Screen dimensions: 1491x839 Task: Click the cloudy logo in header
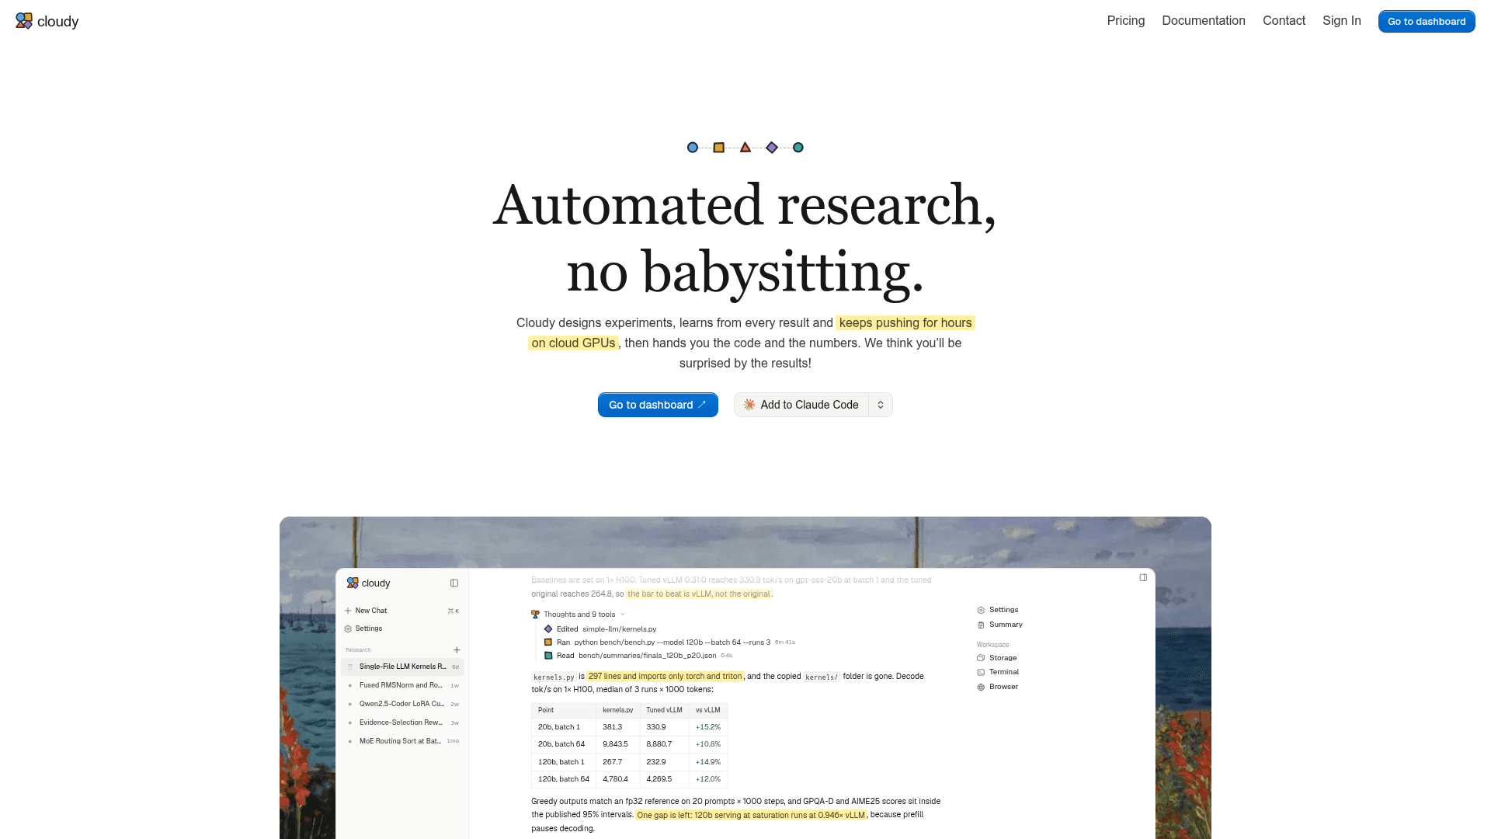(47, 21)
